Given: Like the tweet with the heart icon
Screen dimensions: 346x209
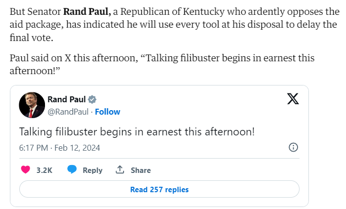Looking at the screenshot, I should tap(26, 169).
